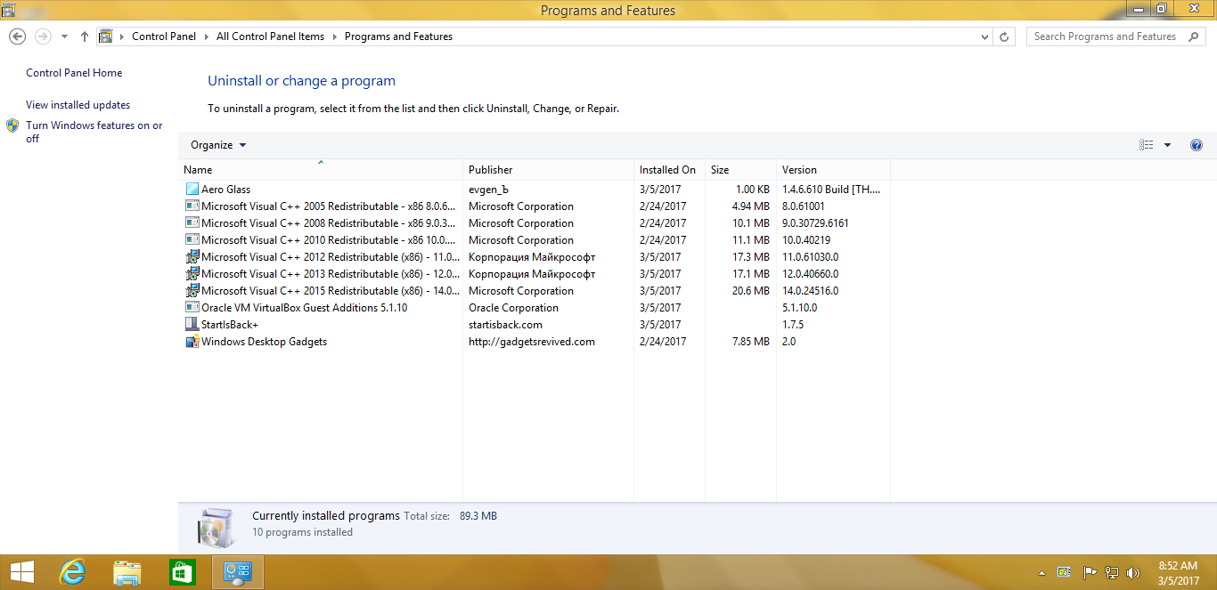The height and width of the screenshot is (590, 1217).
Task: Select the Windows Desktop Gadgets entry
Action: tap(264, 342)
